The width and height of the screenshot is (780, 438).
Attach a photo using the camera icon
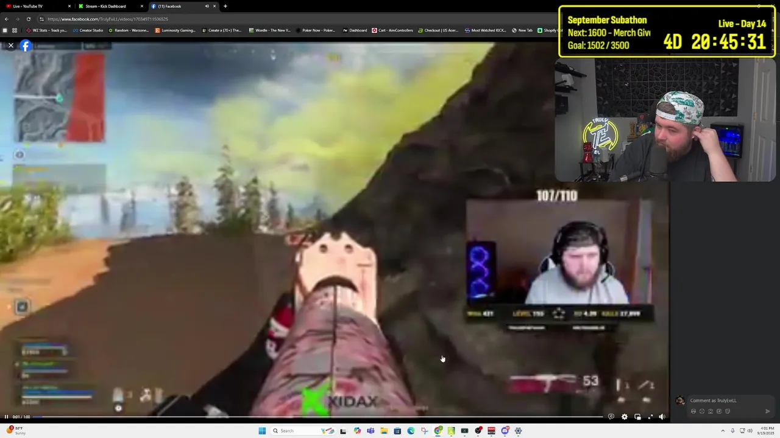pyautogui.click(x=711, y=411)
